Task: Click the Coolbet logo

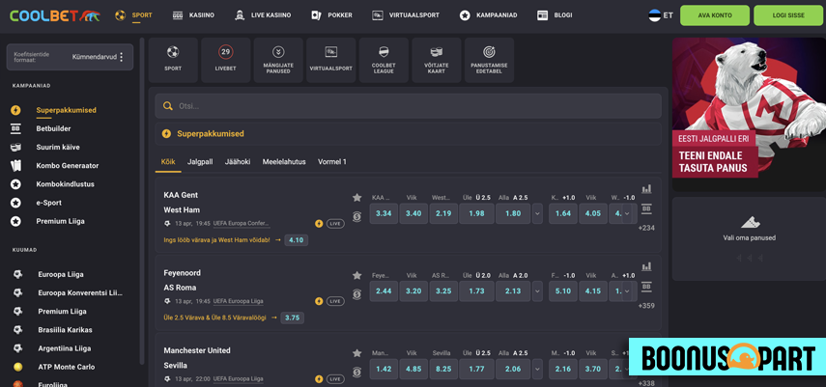Action: (x=55, y=15)
